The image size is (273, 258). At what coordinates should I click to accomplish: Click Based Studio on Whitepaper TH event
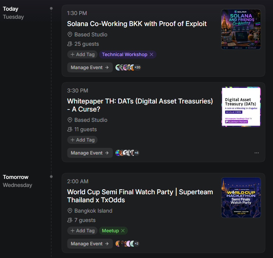click(x=91, y=120)
